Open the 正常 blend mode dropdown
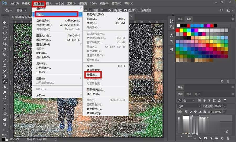Image resolution: width=236 pixels, height=142 pixels. pos(189,106)
